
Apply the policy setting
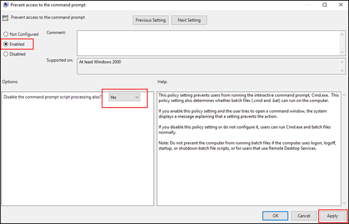coord(332,215)
